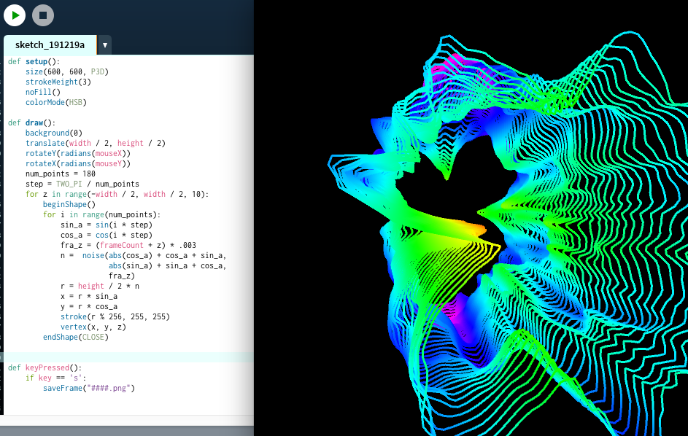The image size is (688, 436).
Task: Run the sketch with the play button
Action: tap(15, 15)
